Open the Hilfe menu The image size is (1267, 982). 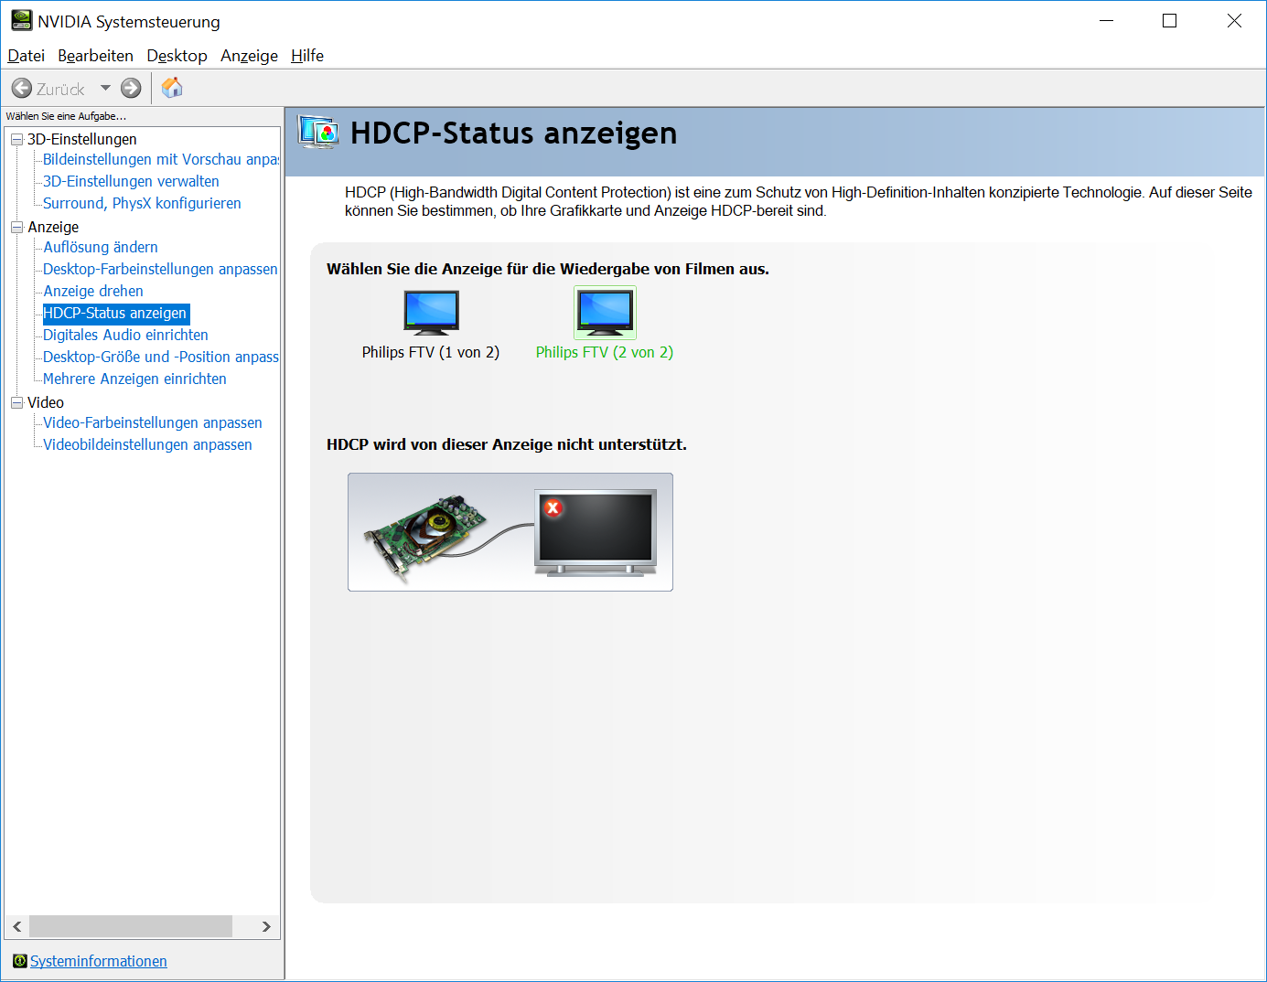[x=306, y=56]
